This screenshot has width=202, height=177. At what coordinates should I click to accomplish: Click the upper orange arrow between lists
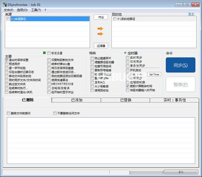click(x=100, y=28)
